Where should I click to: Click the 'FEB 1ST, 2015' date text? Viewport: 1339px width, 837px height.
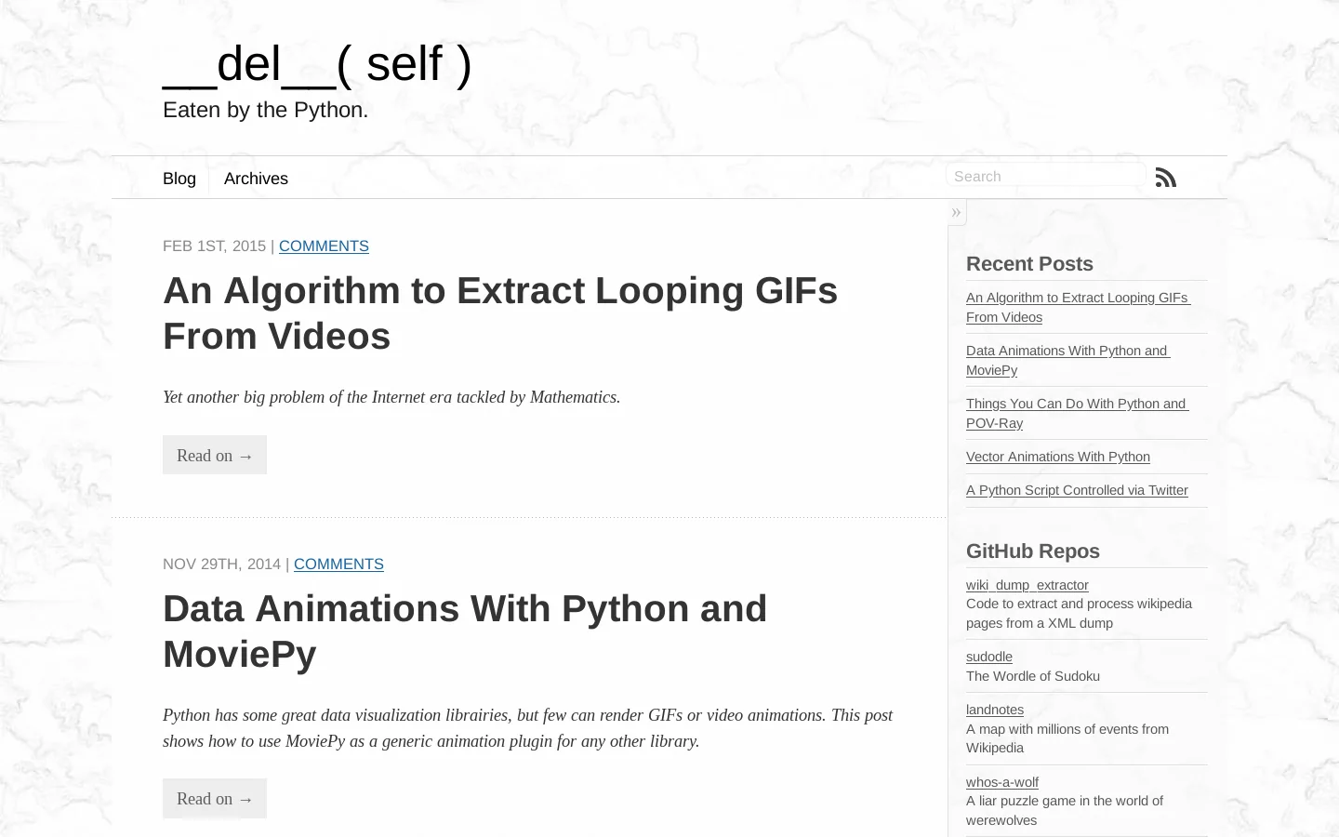pyautogui.click(x=214, y=246)
